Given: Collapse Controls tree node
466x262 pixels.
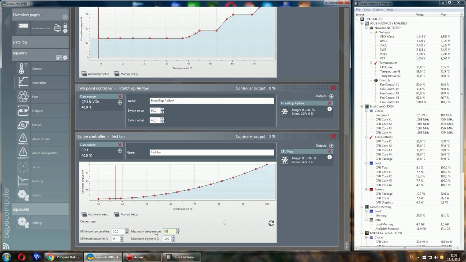Looking at the screenshot, I should point(371,80).
